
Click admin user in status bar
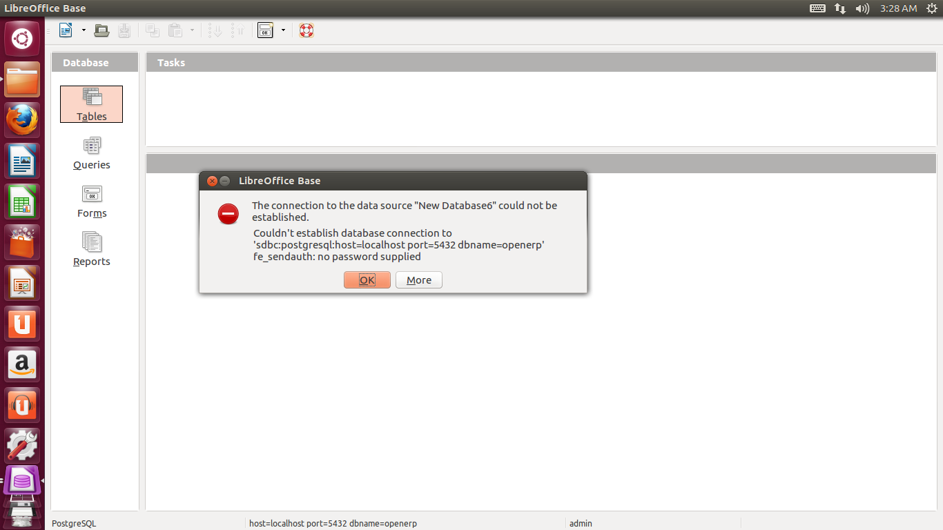[581, 523]
